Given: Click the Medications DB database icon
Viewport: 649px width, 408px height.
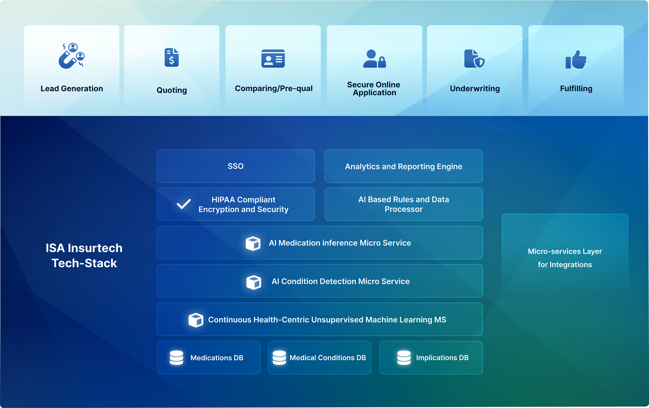Looking at the screenshot, I should tap(176, 358).
